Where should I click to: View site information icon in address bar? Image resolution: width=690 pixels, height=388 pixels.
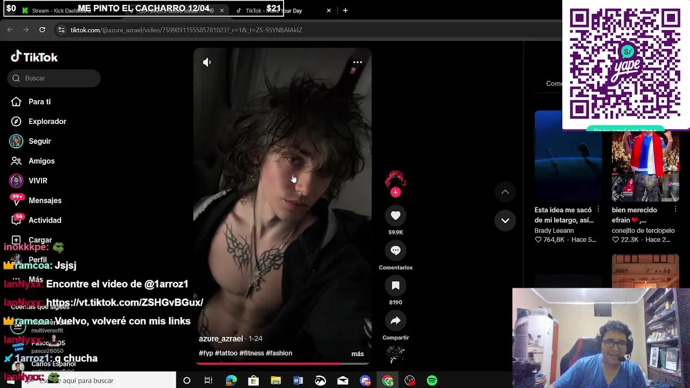click(61, 30)
